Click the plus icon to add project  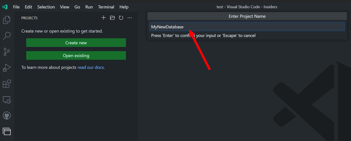pos(103,18)
